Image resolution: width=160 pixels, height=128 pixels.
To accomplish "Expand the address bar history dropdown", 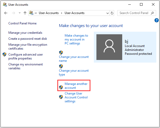I will pos(107,13).
